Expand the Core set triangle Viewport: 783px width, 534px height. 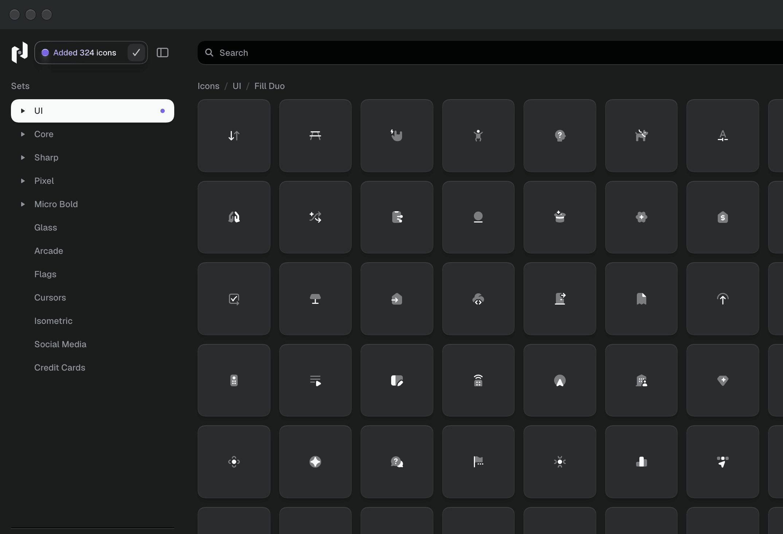[23, 134]
